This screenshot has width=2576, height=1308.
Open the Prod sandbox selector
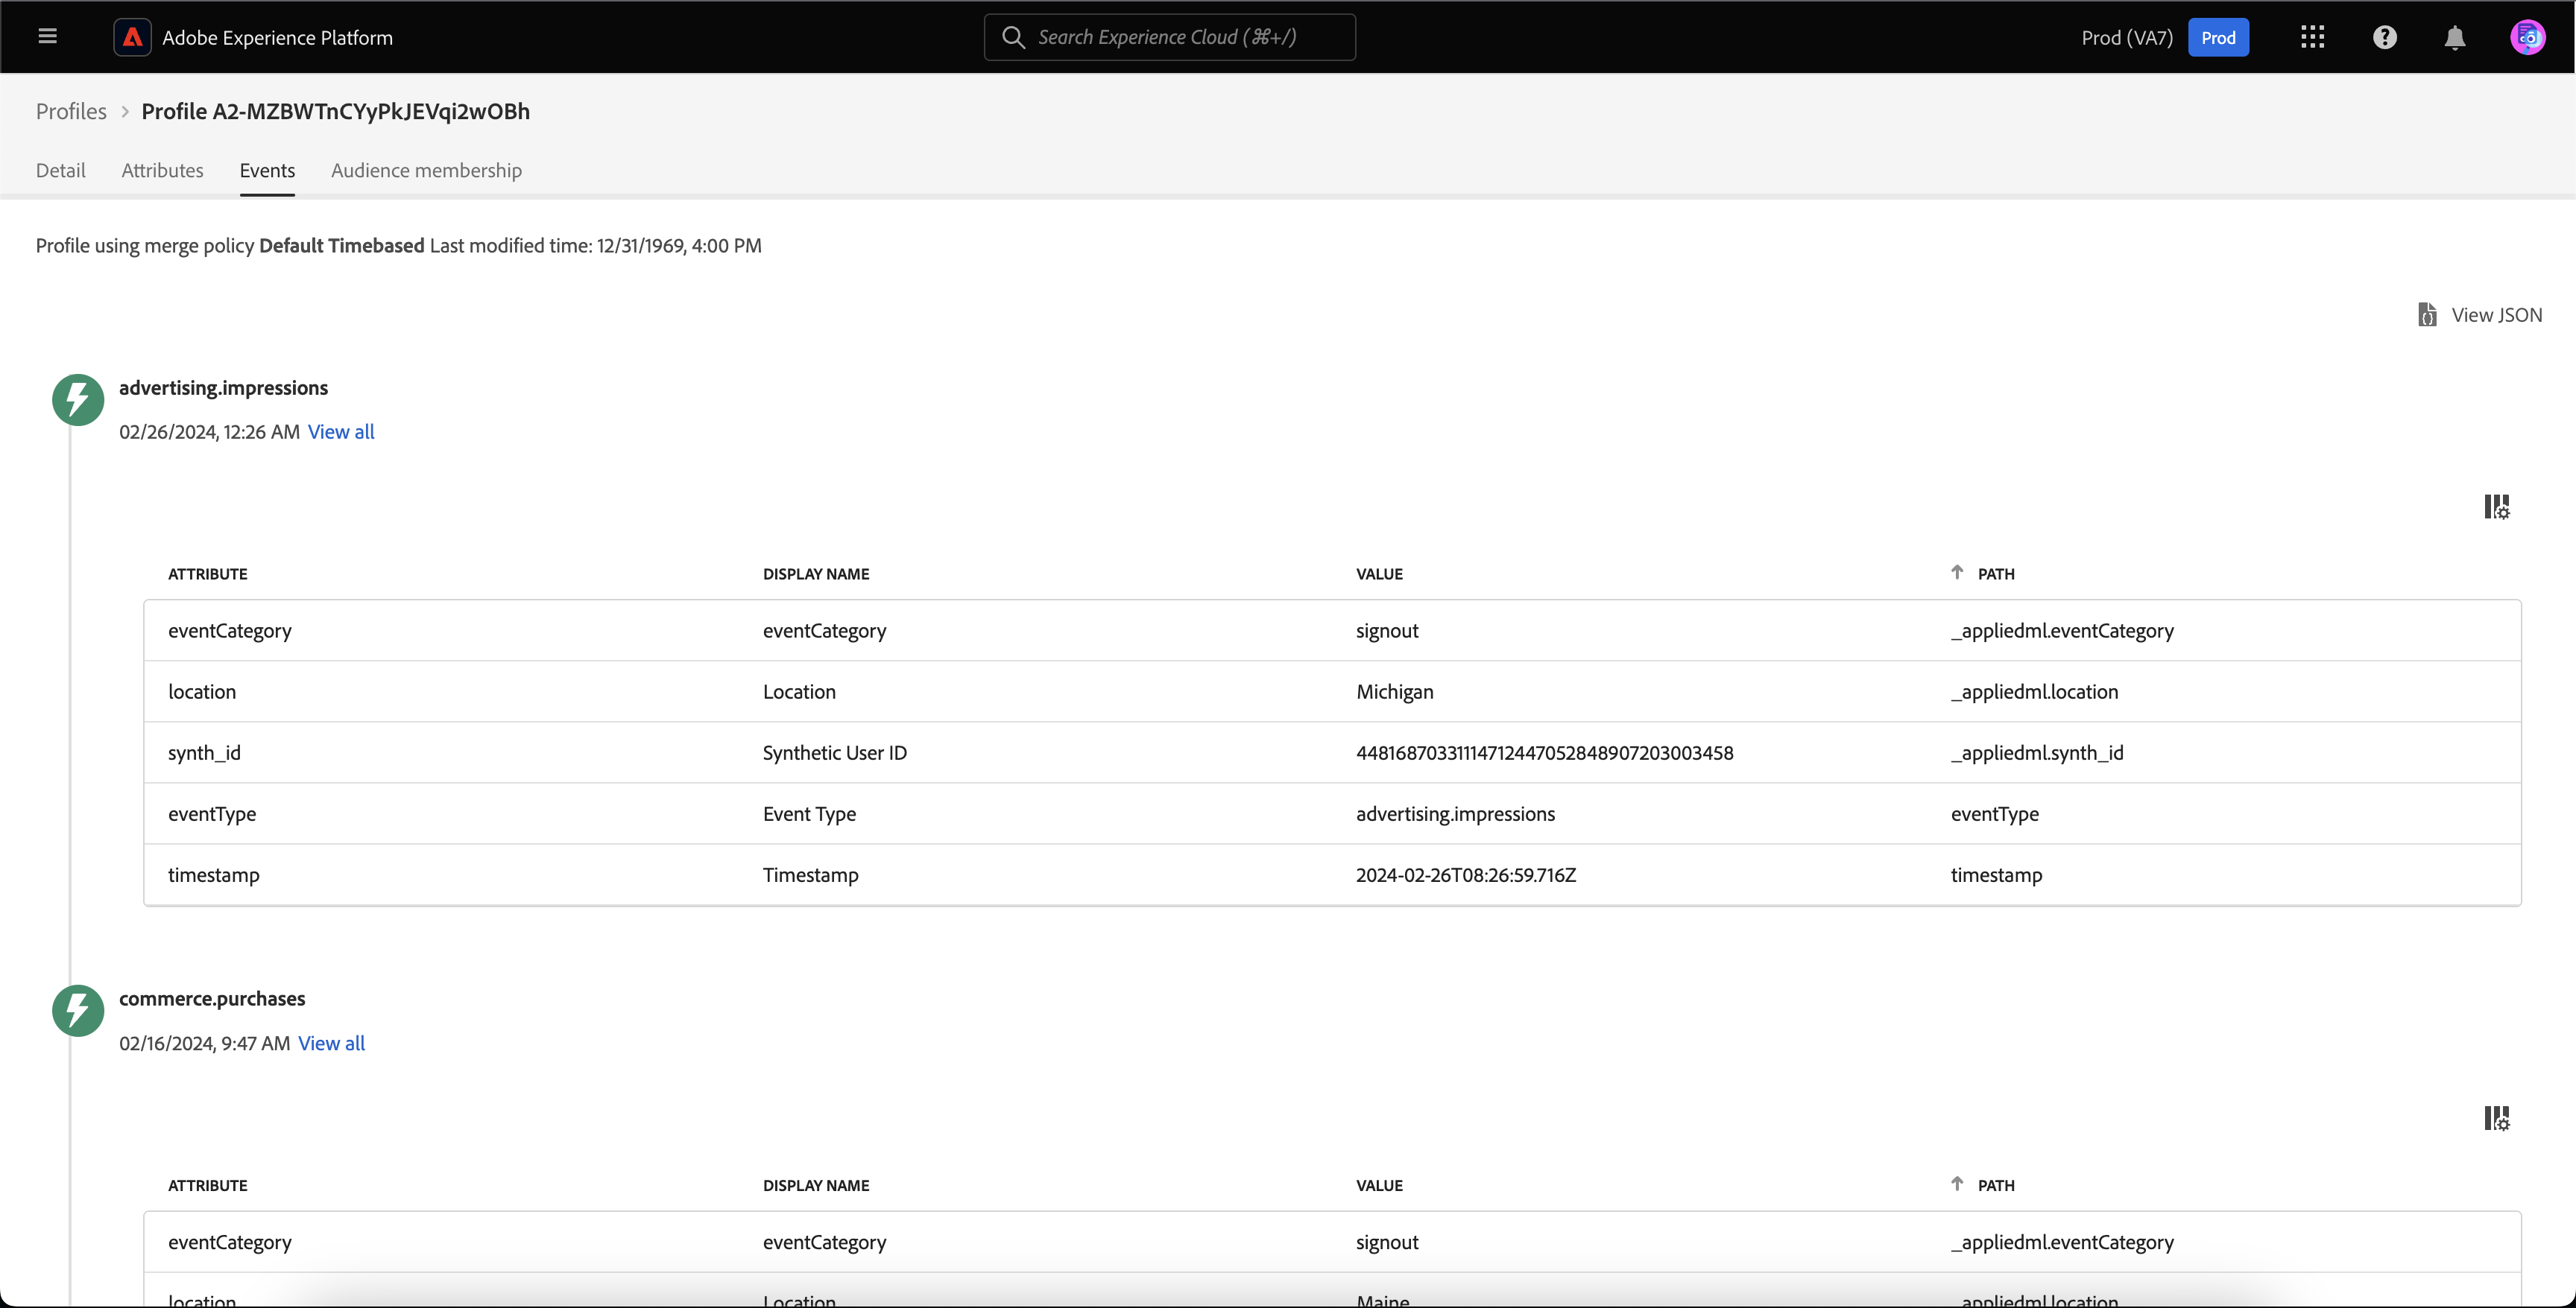[2217, 37]
